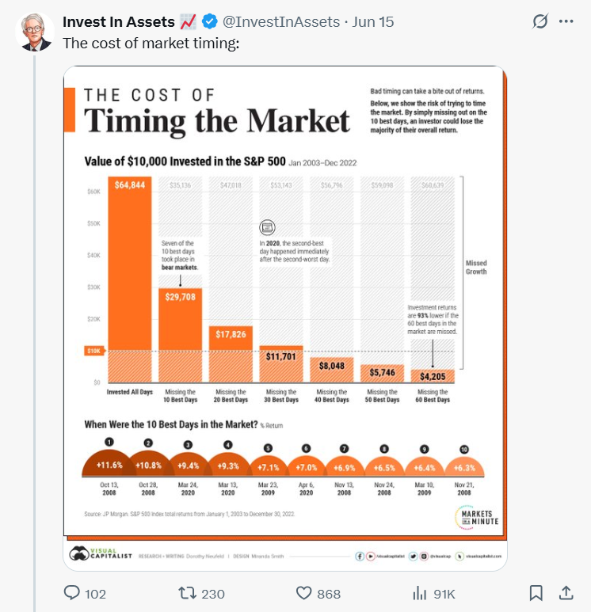Click the Visual Capitalist logo
The width and height of the screenshot is (591, 612).
point(101,553)
